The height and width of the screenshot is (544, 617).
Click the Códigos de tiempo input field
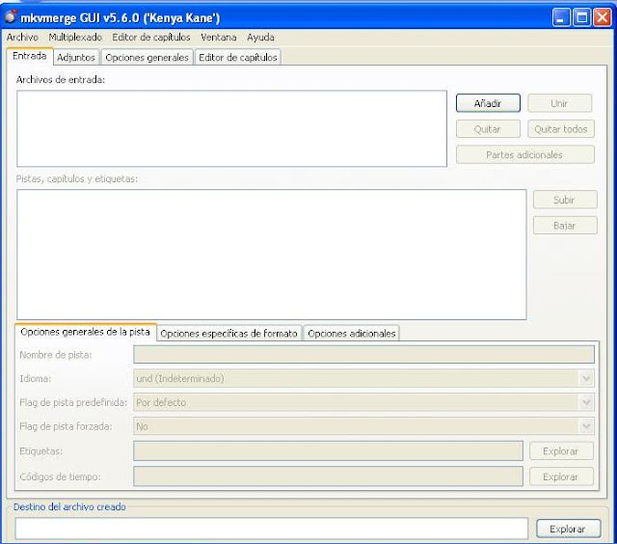point(328,476)
